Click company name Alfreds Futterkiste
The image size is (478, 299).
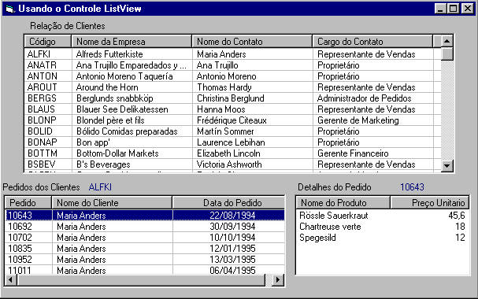click(109, 54)
